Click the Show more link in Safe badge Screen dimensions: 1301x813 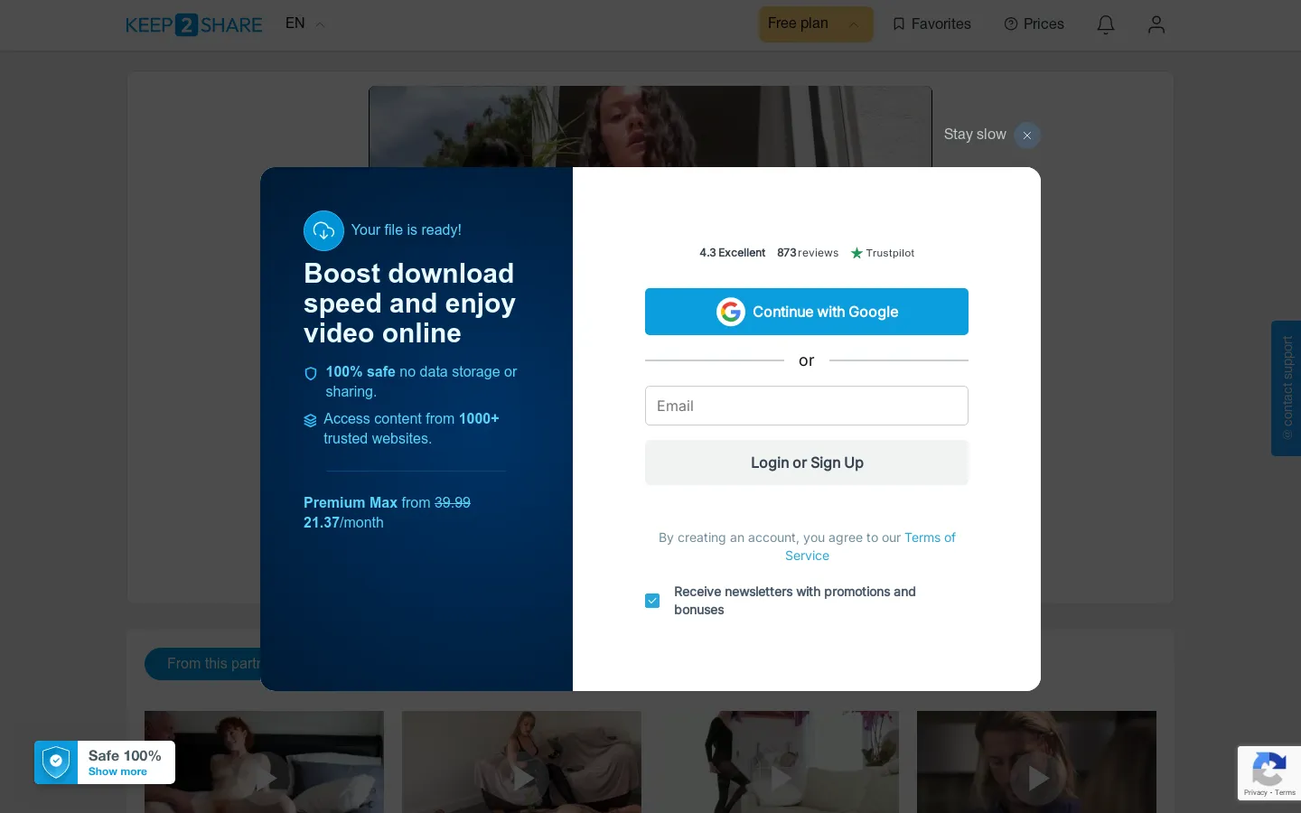click(x=117, y=771)
